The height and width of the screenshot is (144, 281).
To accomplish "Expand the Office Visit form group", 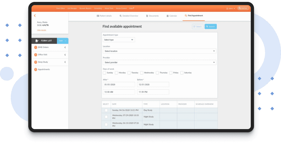I will click(65, 55).
